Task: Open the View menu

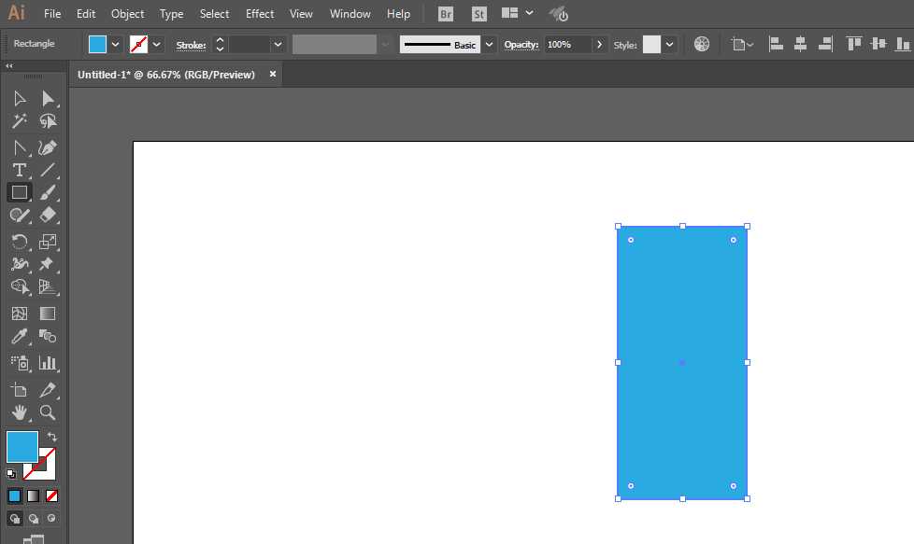Action: [x=301, y=13]
